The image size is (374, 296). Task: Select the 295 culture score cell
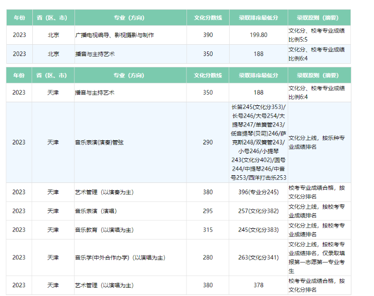point(208,211)
